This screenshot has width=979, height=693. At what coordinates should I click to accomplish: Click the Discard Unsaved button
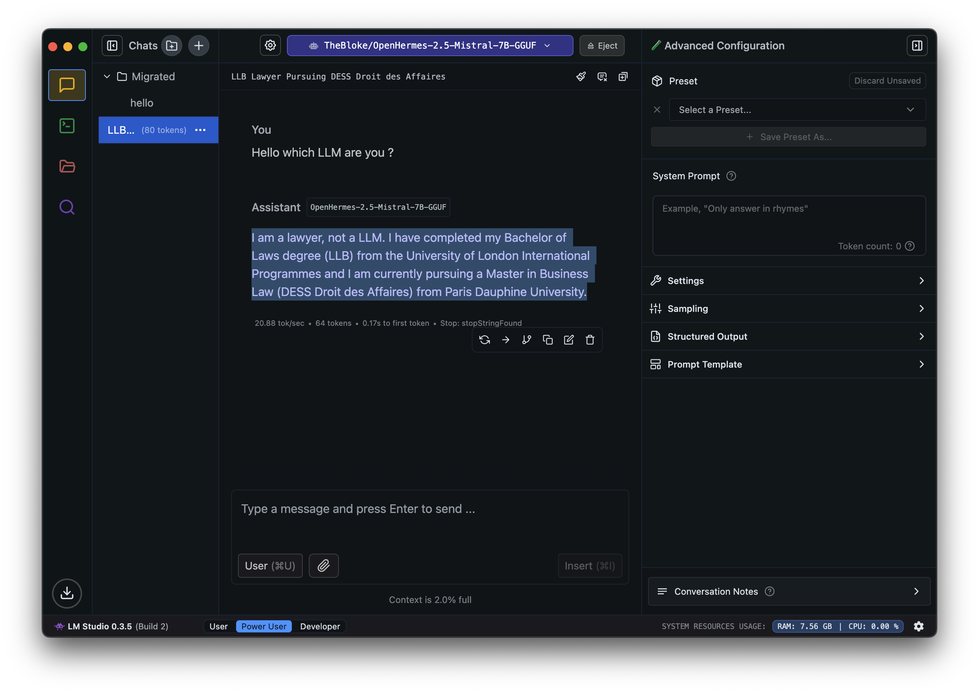pos(888,81)
